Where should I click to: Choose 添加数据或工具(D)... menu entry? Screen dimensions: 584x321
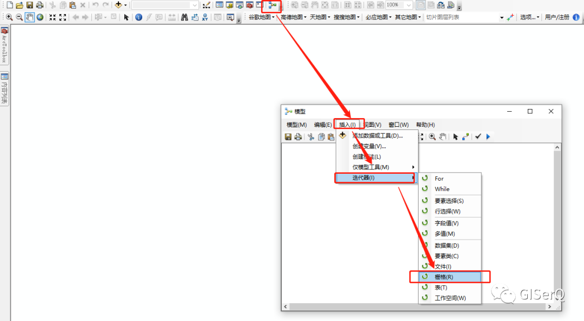coord(377,135)
